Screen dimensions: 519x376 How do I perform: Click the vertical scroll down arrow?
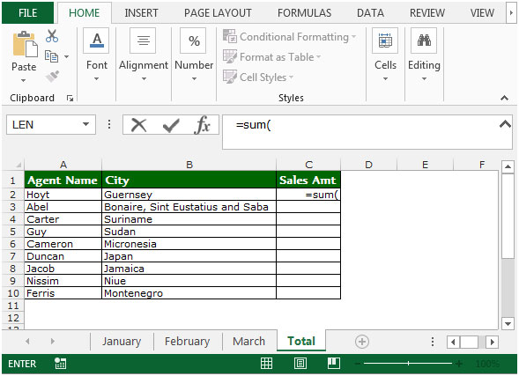(x=508, y=323)
